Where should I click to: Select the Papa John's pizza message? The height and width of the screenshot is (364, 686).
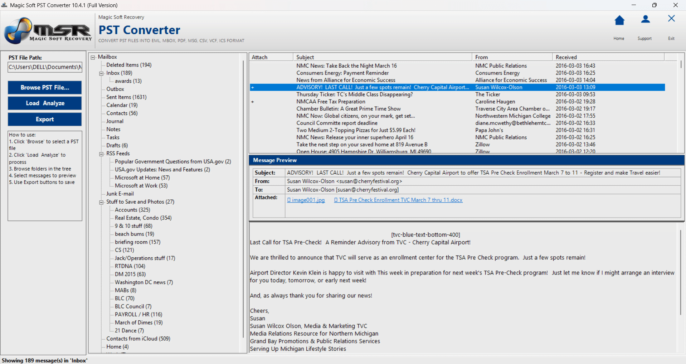457,130
